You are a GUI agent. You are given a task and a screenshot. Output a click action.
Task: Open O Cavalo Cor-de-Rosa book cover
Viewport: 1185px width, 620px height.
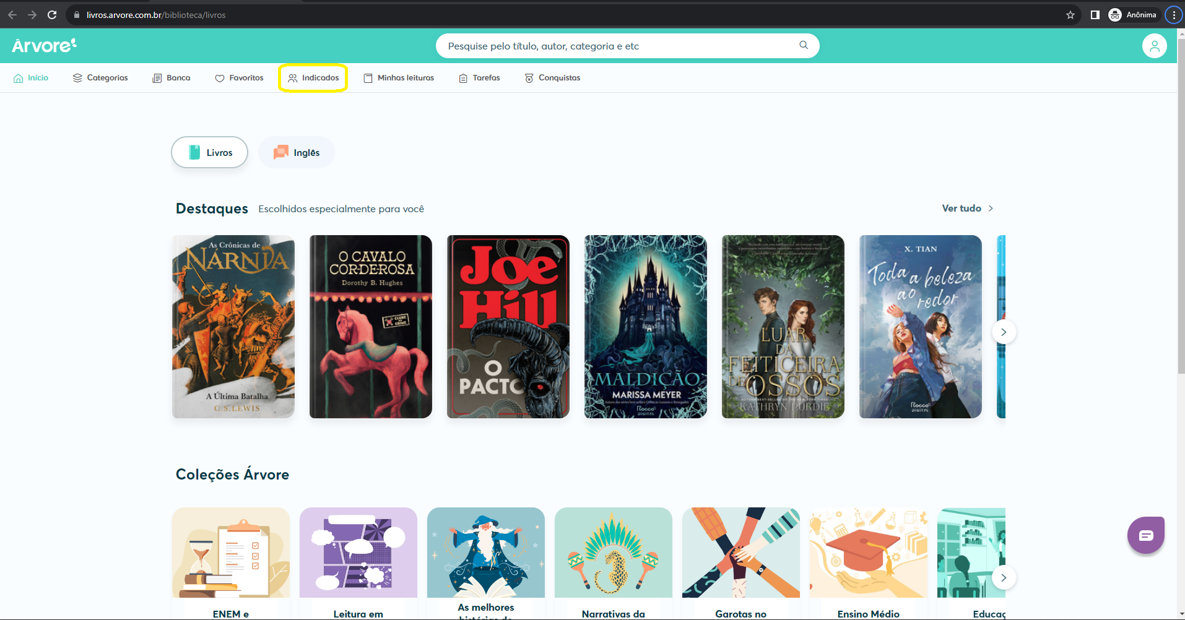pyautogui.click(x=371, y=327)
